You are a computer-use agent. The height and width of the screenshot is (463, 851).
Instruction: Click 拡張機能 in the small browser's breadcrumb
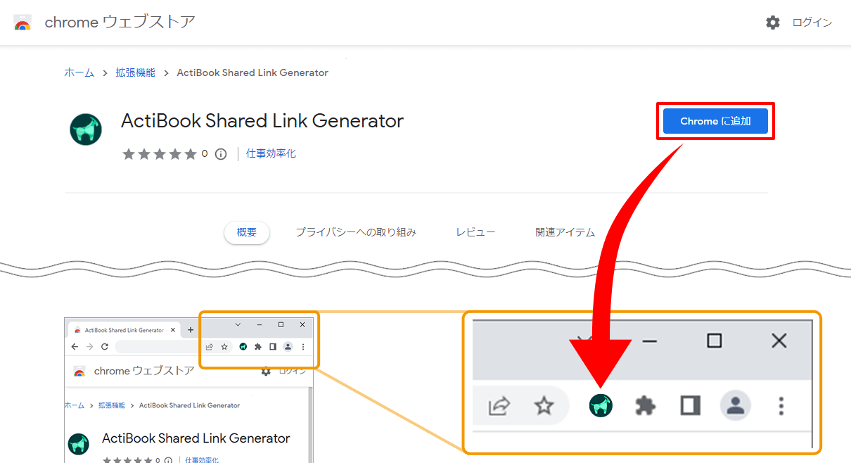(112, 405)
